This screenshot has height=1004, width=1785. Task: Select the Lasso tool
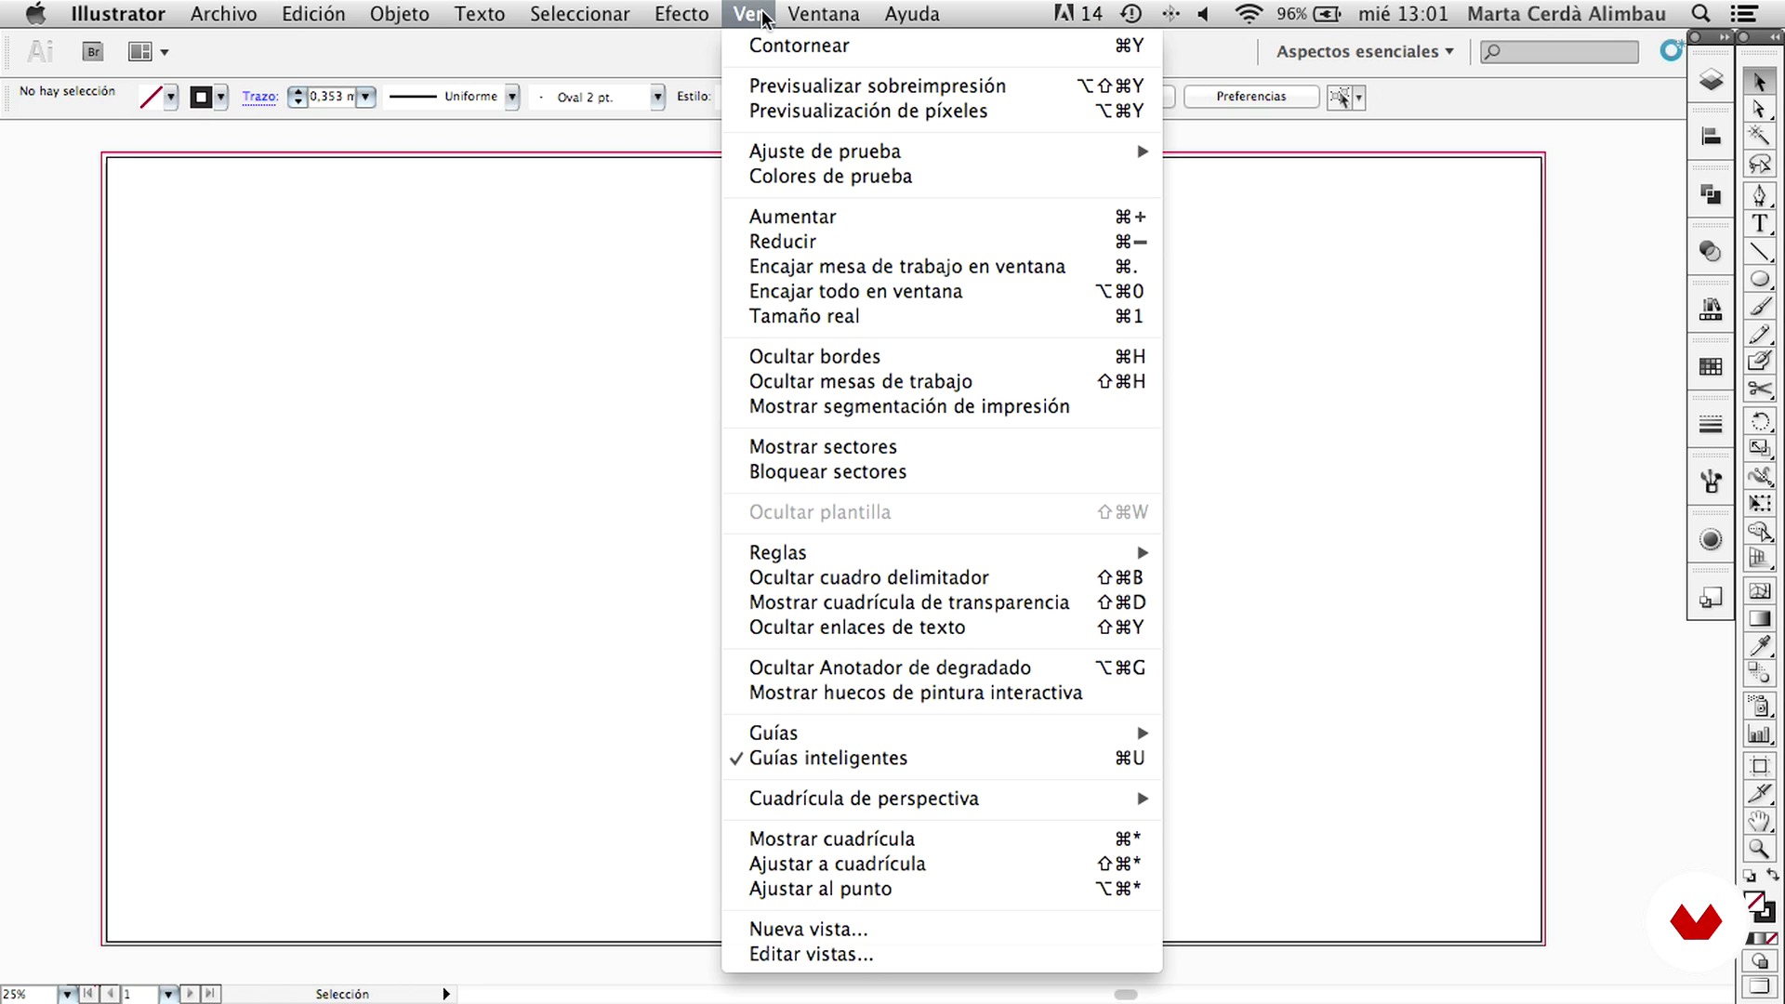coord(1759,165)
